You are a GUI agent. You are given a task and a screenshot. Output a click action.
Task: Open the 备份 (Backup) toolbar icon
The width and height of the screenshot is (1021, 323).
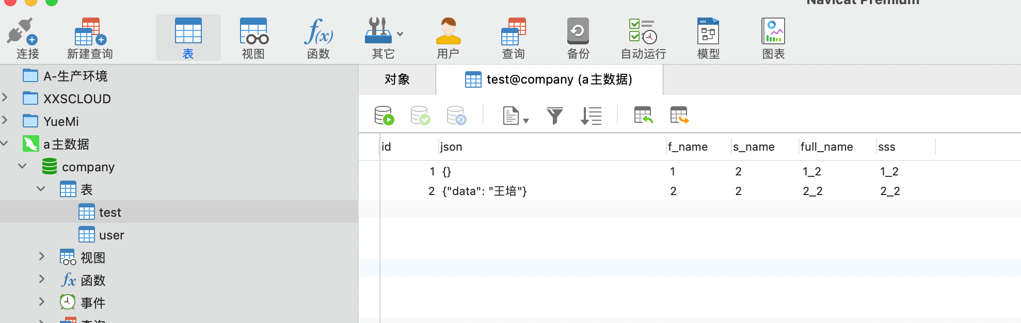click(578, 32)
